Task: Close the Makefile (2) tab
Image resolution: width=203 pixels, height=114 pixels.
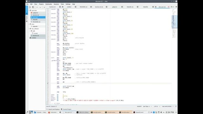Action: click(x=137, y=7)
